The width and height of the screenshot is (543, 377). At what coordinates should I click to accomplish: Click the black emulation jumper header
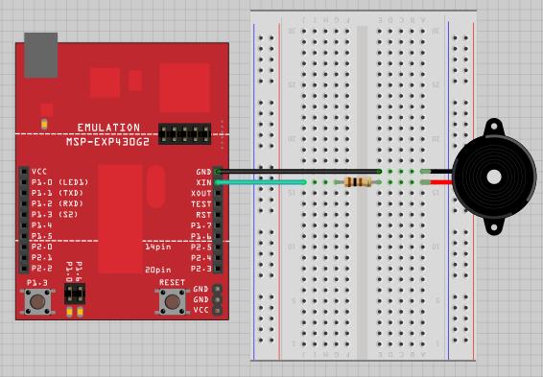coord(184,133)
